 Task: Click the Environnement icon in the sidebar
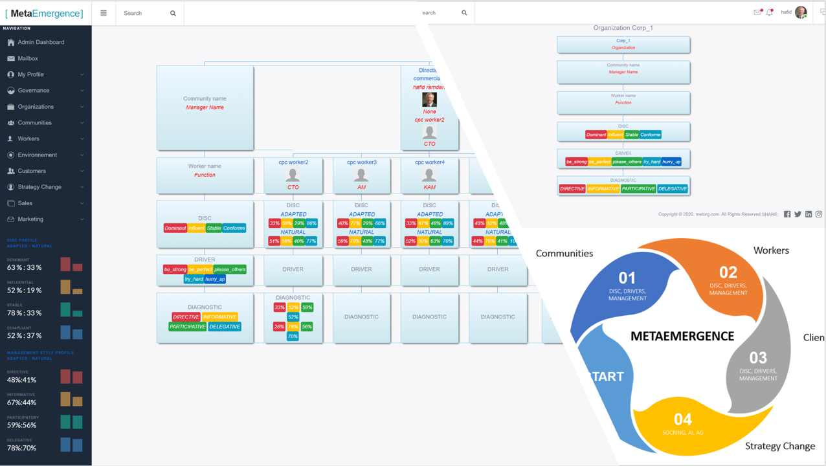[x=11, y=155]
